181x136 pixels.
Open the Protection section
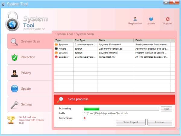pyautogui.click(x=30, y=57)
